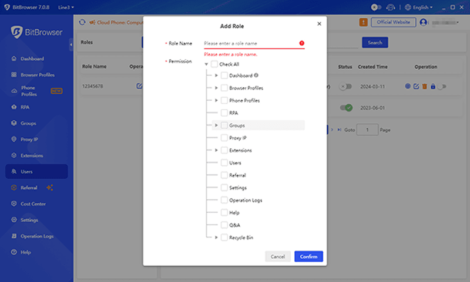Click the orange delete trash icon
The height and width of the screenshot is (282, 470).
[x=424, y=87]
